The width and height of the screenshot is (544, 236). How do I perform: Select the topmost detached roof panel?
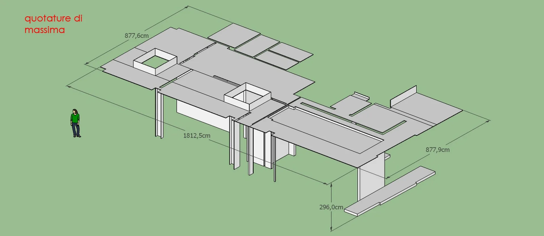(234, 35)
